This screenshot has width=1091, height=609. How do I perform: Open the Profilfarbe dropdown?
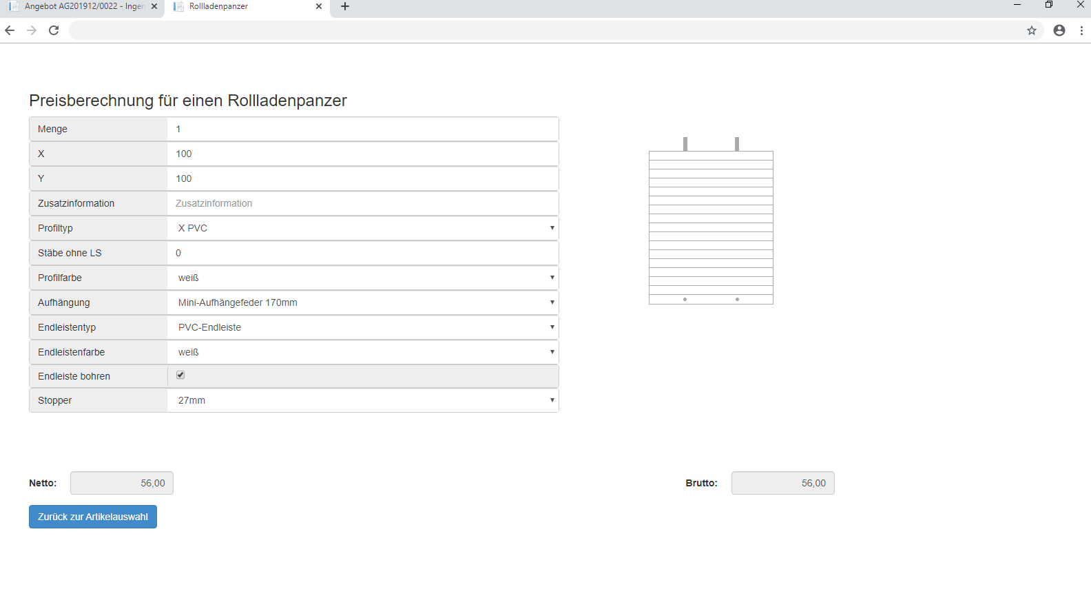[x=363, y=278]
